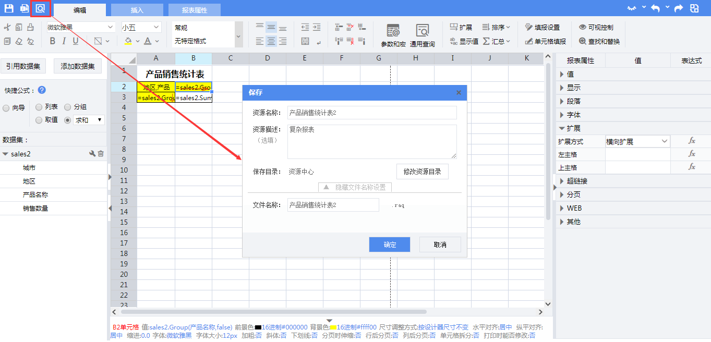Click the preview icon highlighted in red
Image resolution: width=711 pixels, height=342 pixels.
[x=40, y=8]
